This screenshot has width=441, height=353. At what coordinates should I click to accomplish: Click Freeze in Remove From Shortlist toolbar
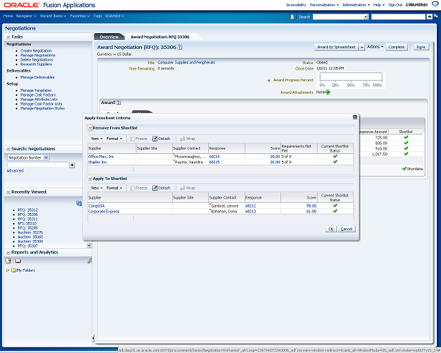pyautogui.click(x=139, y=139)
